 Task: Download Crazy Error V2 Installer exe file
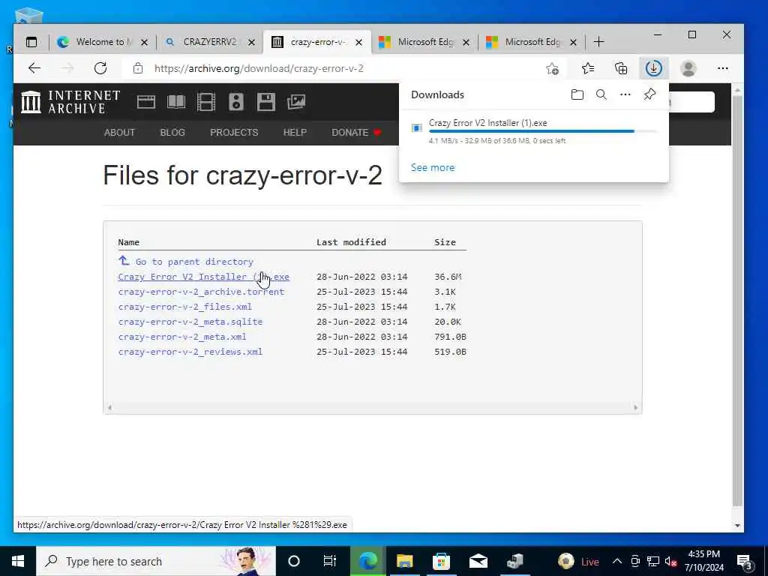tap(203, 277)
